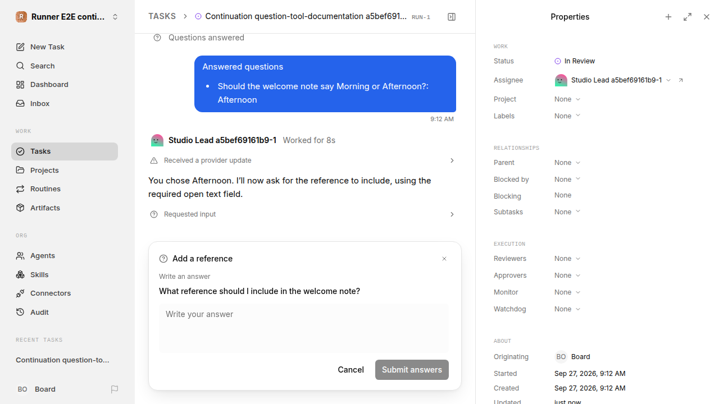Dismiss the Add a reference card
The image size is (719, 404).
click(444, 259)
